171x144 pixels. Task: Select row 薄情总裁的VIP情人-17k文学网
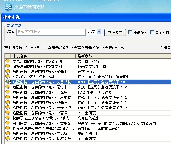coord(37,66)
